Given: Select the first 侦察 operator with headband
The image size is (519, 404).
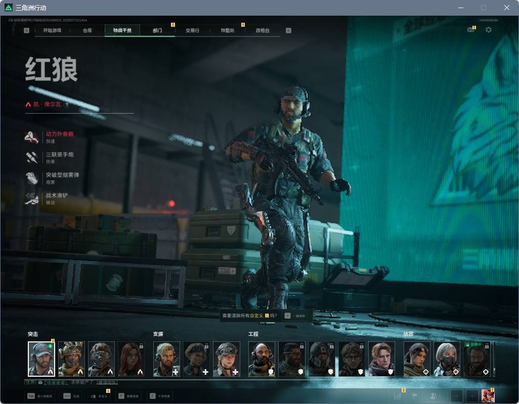Looking at the screenshot, I should pos(417,359).
